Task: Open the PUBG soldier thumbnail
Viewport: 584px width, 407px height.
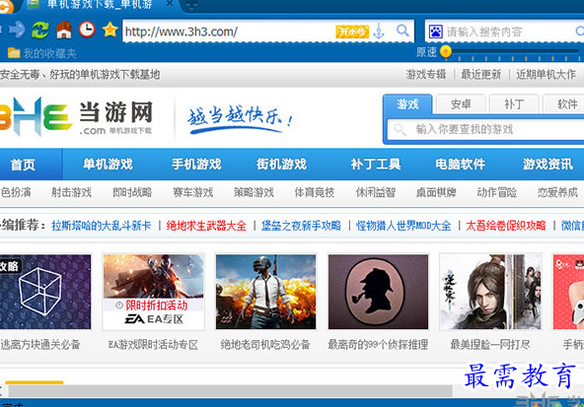Action: coord(266,292)
